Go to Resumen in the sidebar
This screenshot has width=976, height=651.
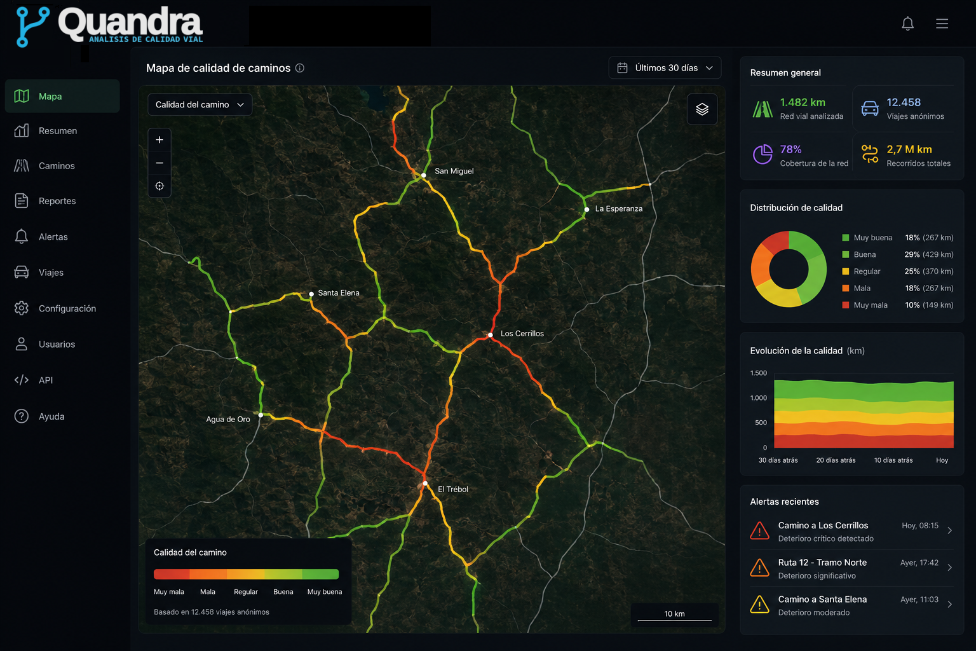[x=62, y=131]
